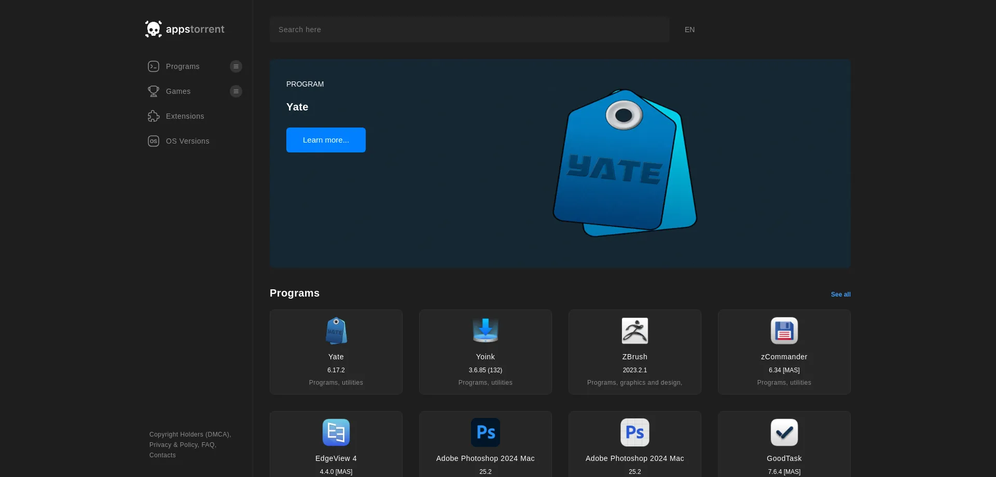Click the ZBrush card title
Image resolution: width=996 pixels, height=477 pixels.
point(635,357)
